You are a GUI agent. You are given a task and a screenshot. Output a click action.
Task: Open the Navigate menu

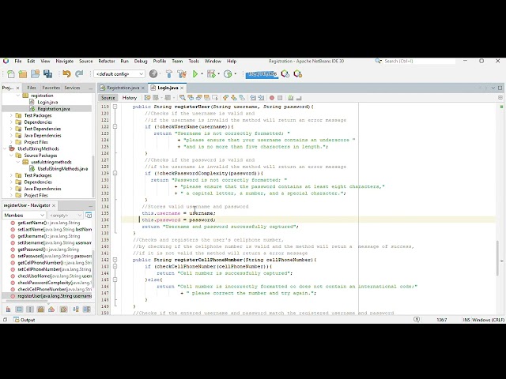coord(65,61)
